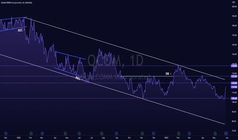The height and width of the screenshot is (140, 238).
Task: Click the 104.00 price level label
Action: click(x=234, y=98)
